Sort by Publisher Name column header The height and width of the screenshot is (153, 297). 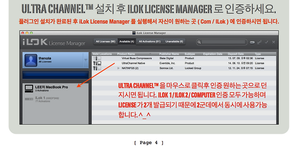169,54
